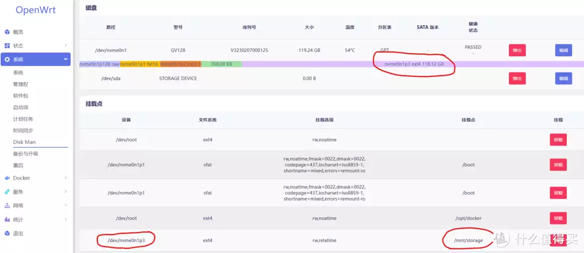Expand the Docker menu chevron
Viewport: 584px width, 253px height.
(x=65, y=178)
